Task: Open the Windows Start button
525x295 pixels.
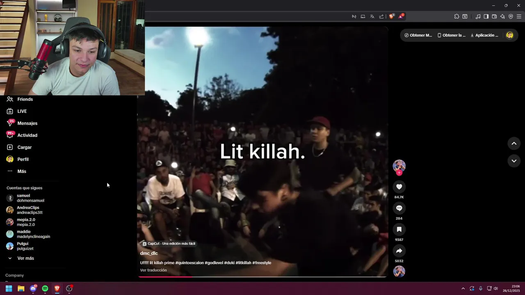Action: 9,288
